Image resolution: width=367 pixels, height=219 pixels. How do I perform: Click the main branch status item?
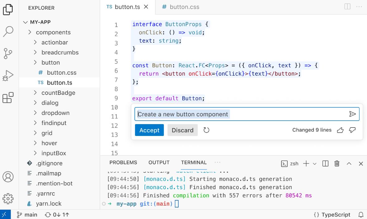pos(27,215)
